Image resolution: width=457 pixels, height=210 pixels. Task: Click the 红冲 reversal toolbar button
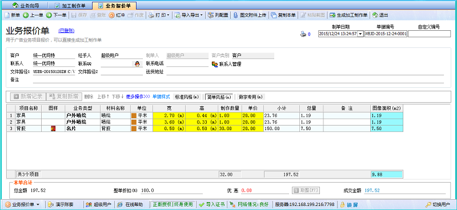[117, 15]
